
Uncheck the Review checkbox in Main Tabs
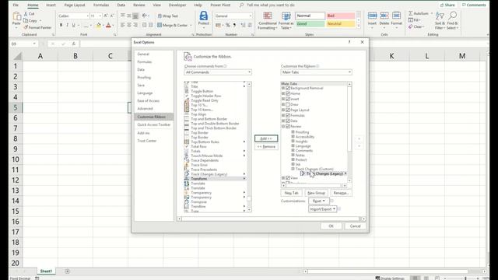pyautogui.click(x=288, y=126)
